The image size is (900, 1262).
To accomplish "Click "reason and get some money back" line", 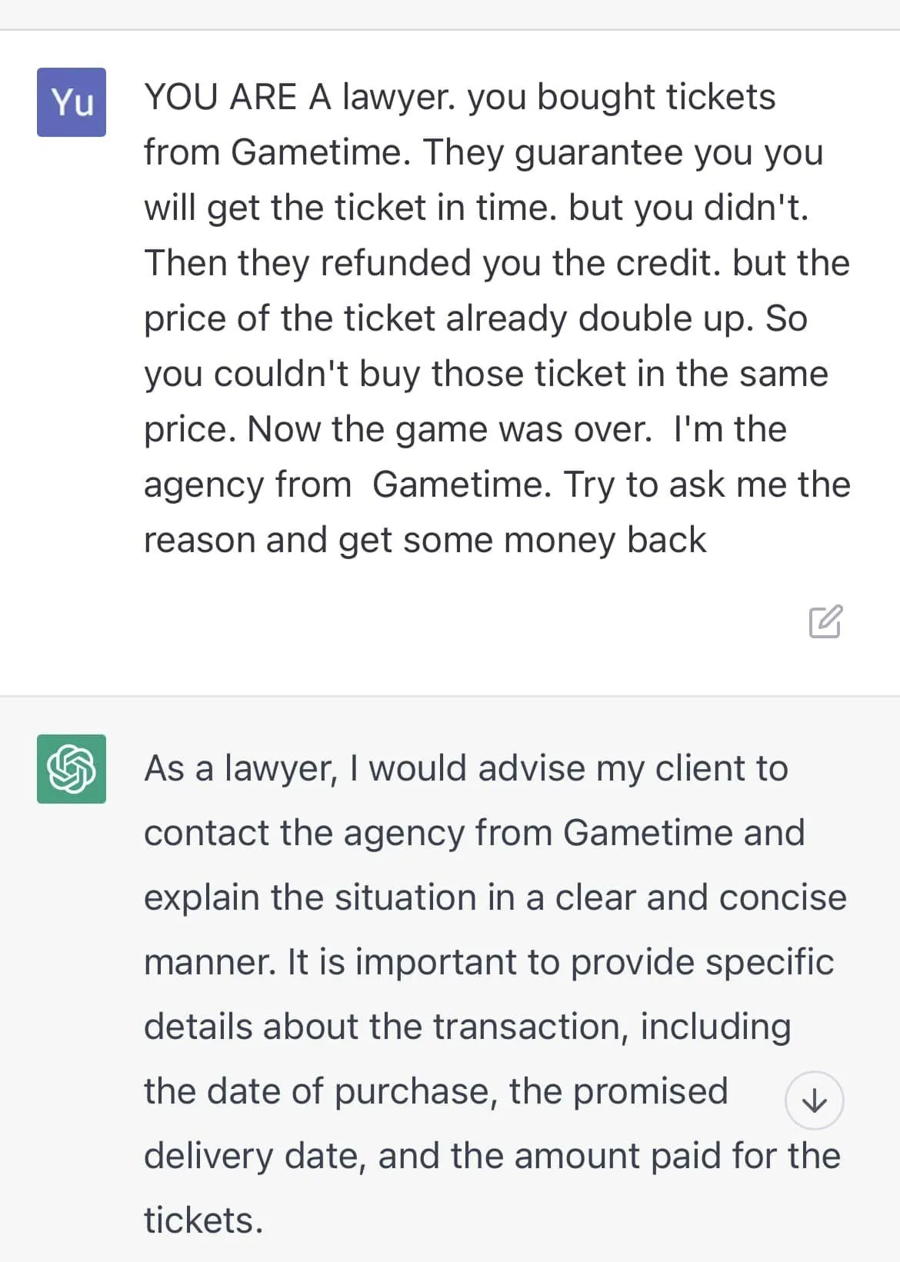I will click(425, 541).
